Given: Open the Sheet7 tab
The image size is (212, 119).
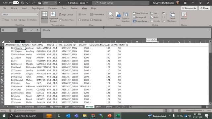Looking at the screenshot, I should pyautogui.click(x=99, y=107).
